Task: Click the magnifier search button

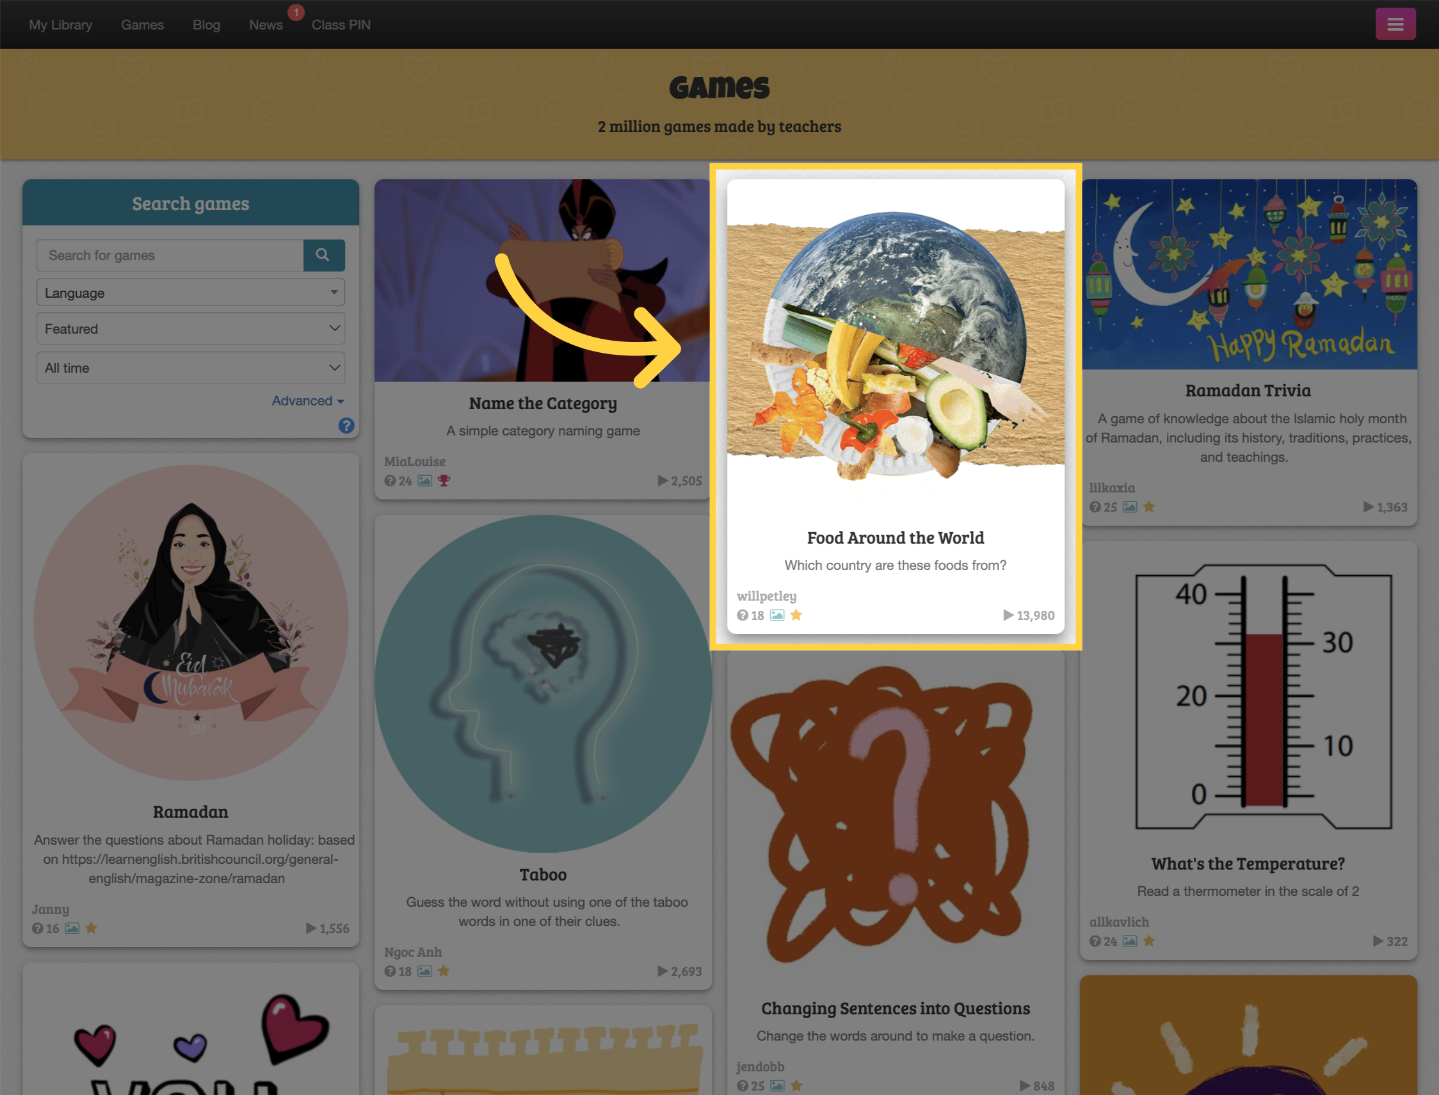Action: (323, 255)
